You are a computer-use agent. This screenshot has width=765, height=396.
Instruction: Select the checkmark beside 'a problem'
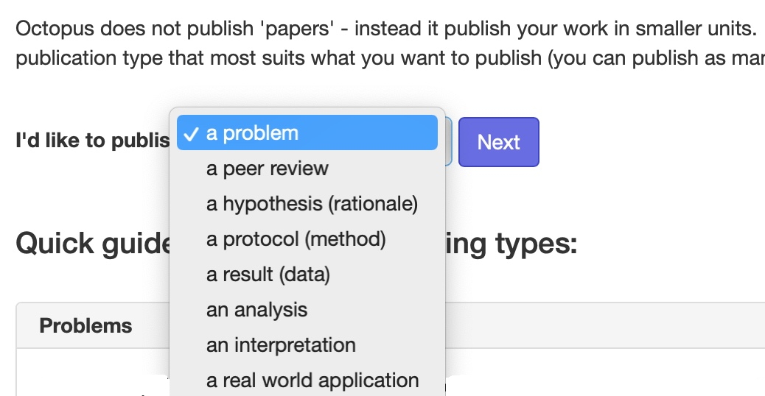pyautogui.click(x=191, y=134)
